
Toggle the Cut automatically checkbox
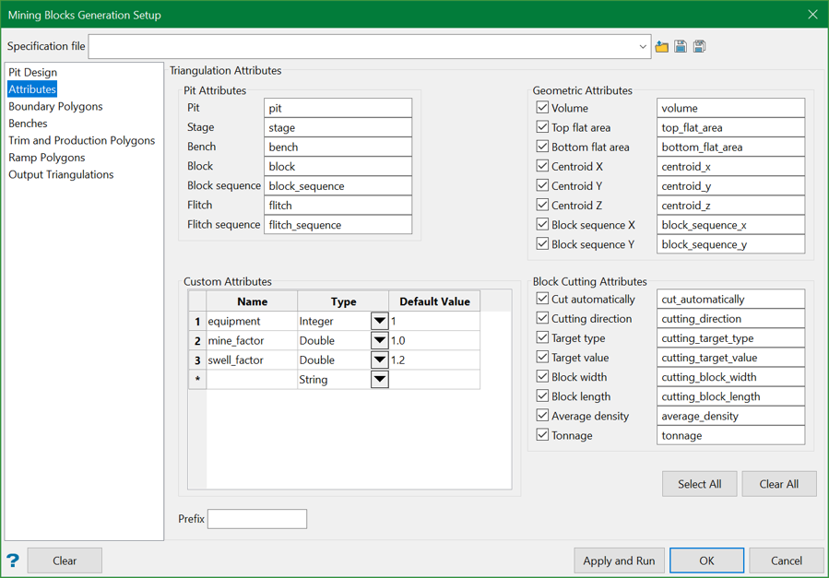click(542, 299)
